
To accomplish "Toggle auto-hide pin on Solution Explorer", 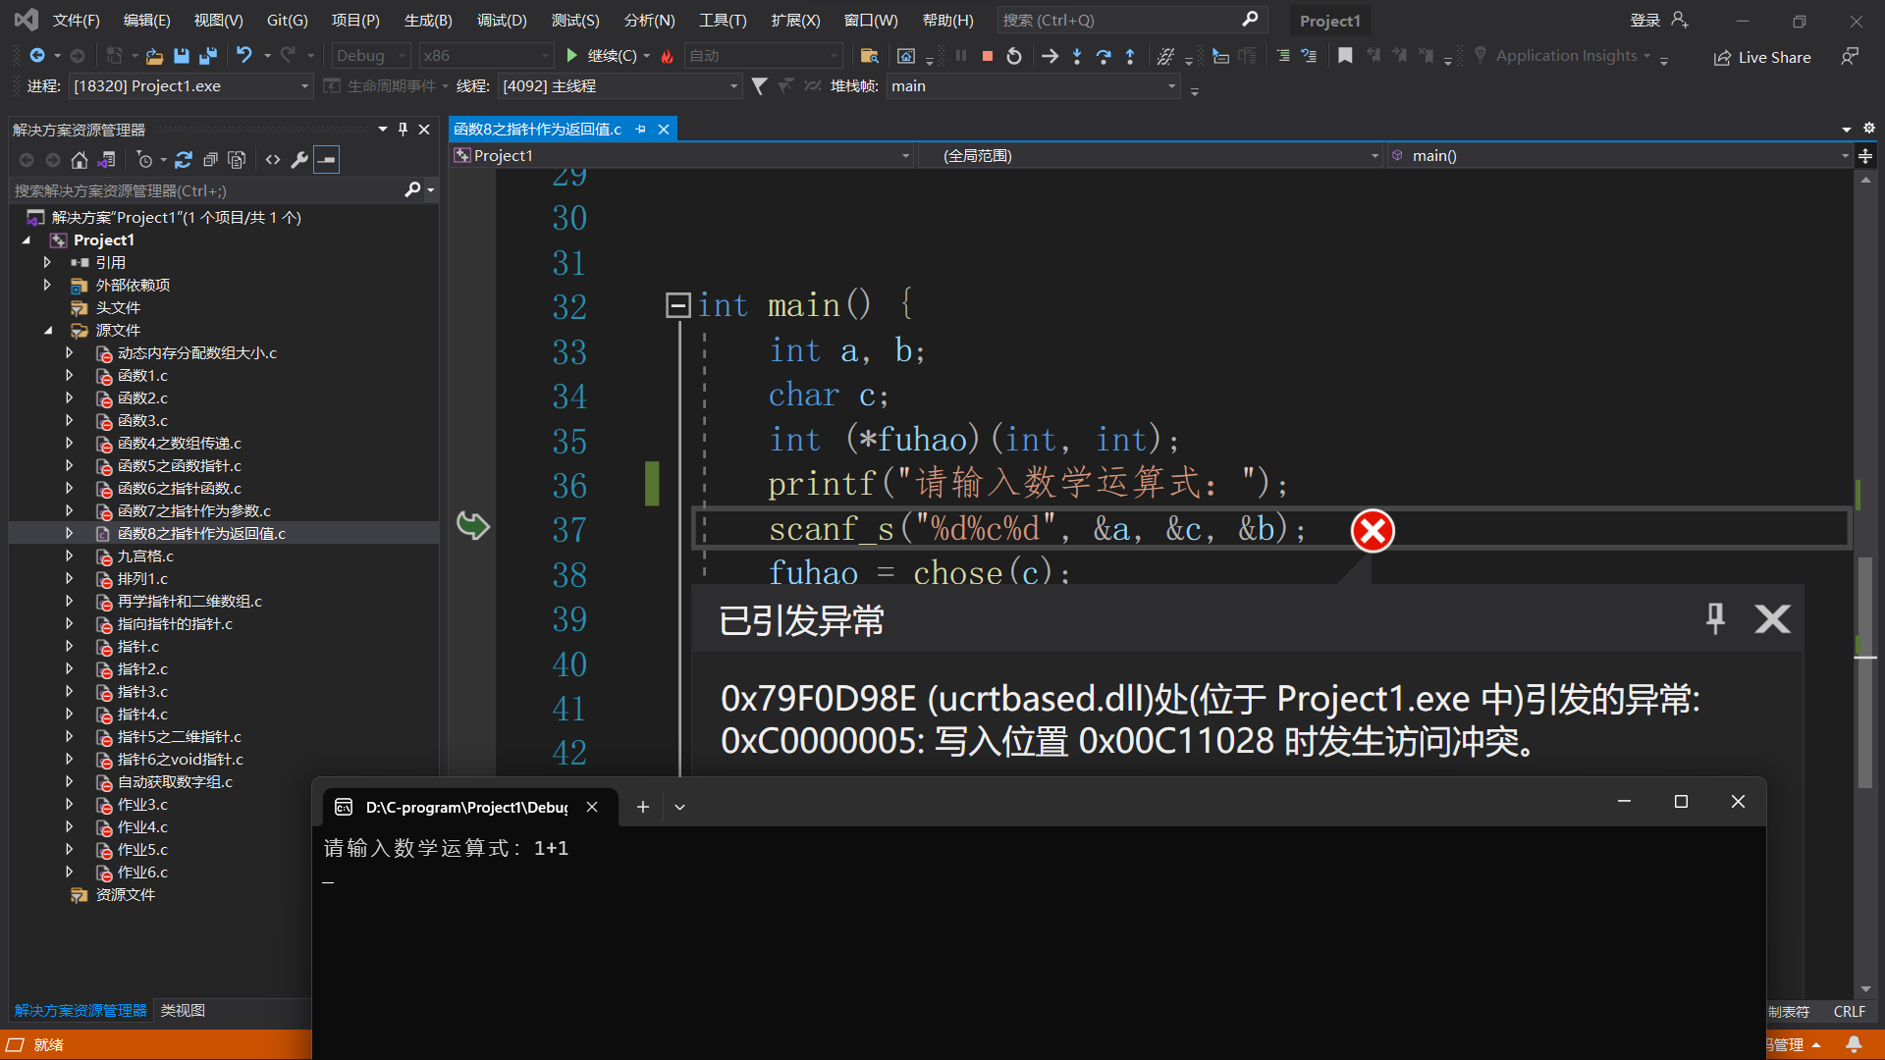I will coord(403,130).
